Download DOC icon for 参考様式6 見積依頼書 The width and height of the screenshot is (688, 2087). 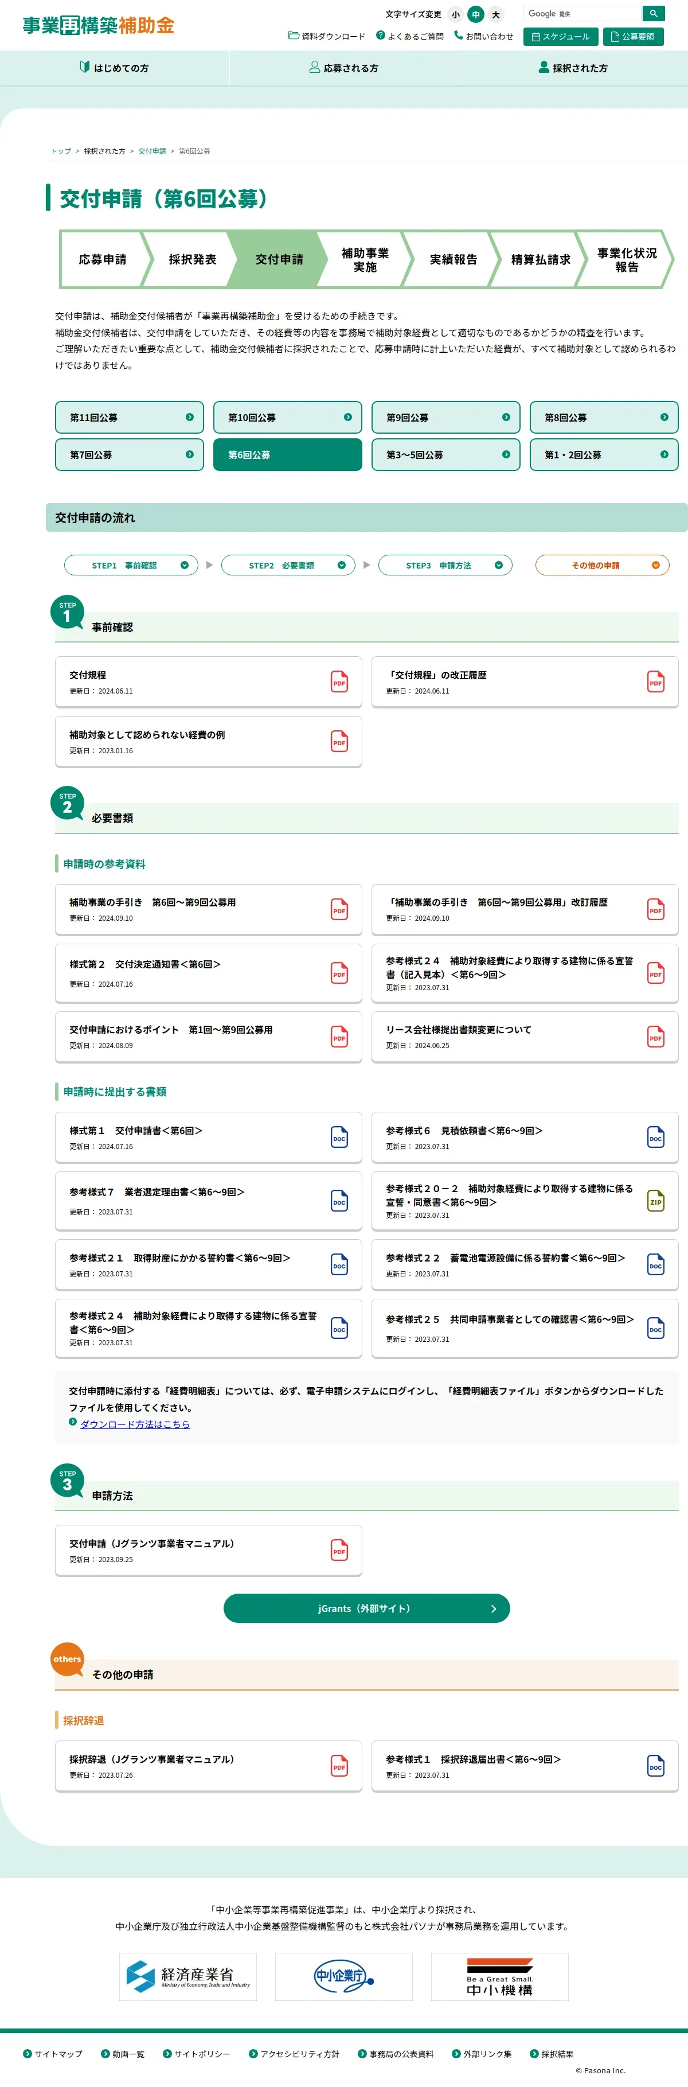pyautogui.click(x=656, y=1138)
